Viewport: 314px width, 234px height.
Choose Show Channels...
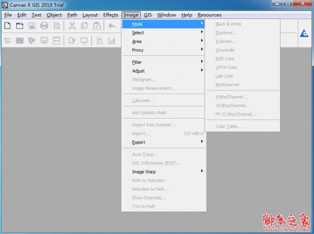point(163,197)
